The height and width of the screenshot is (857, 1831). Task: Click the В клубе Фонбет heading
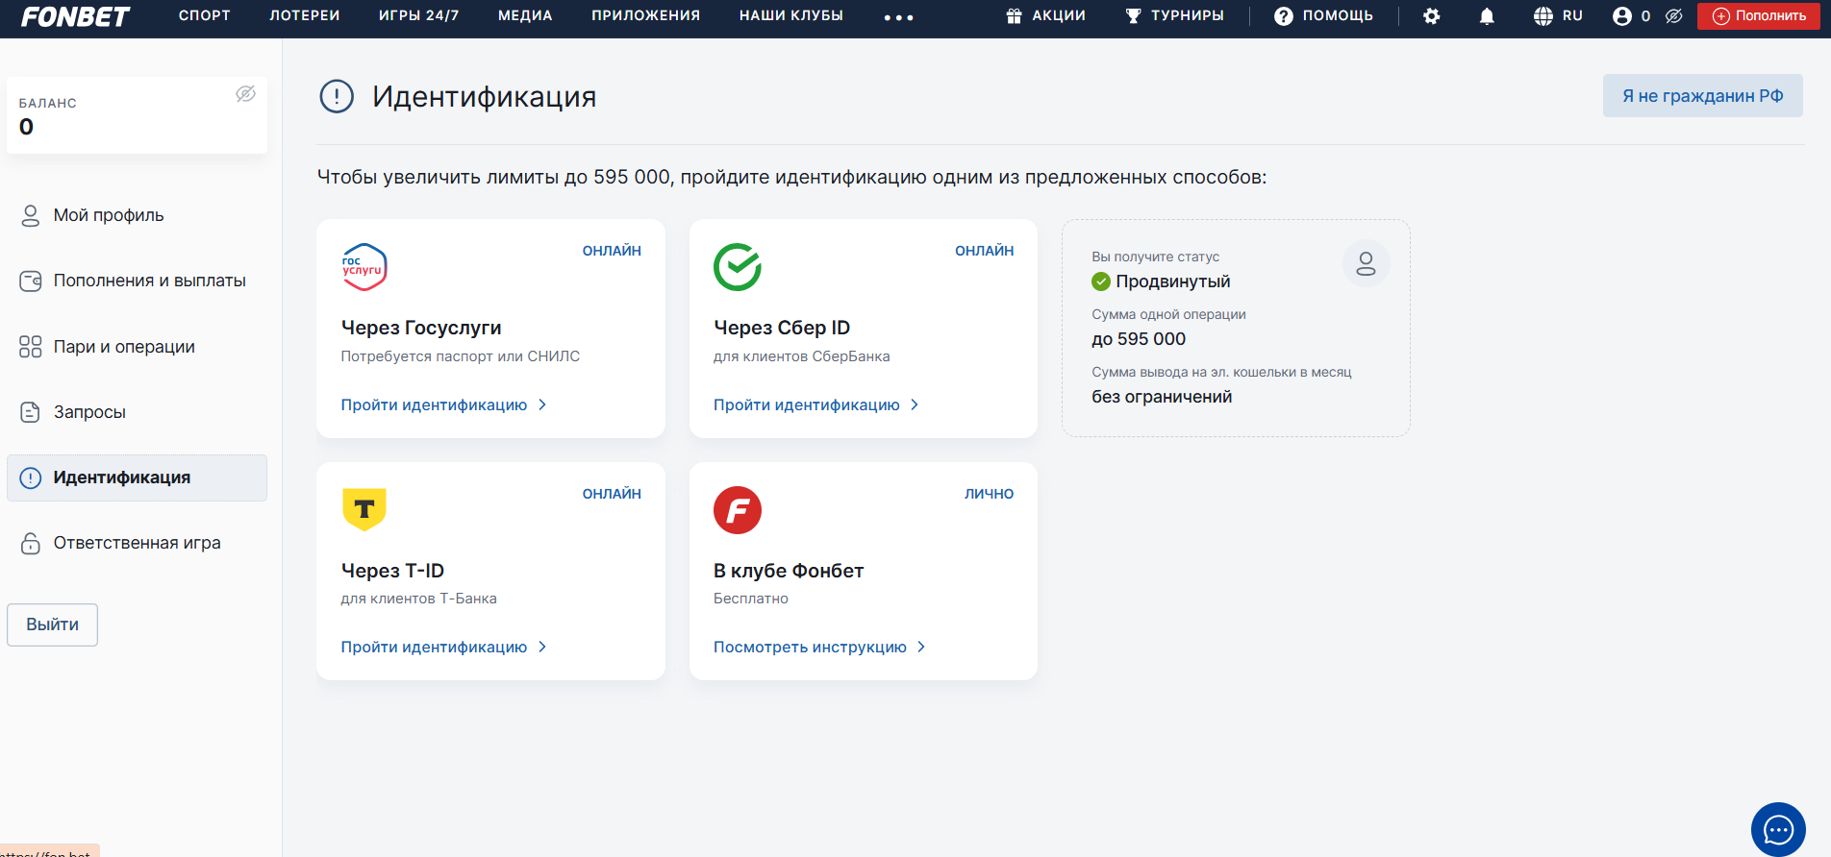tap(789, 571)
